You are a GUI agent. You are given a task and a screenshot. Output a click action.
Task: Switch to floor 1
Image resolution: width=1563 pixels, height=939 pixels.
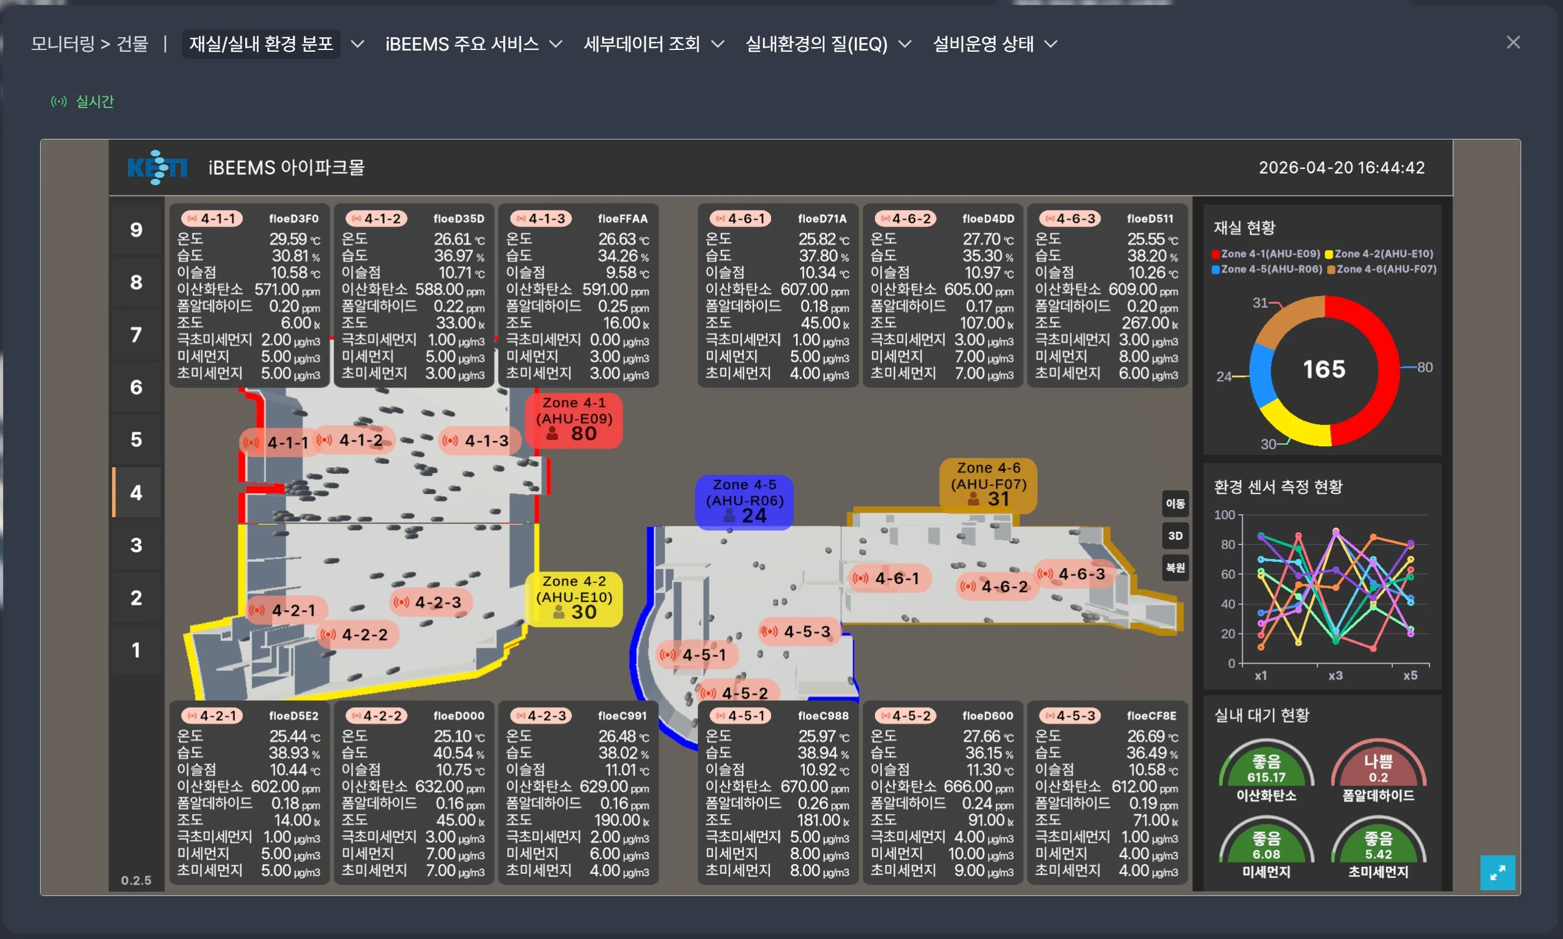(x=137, y=650)
